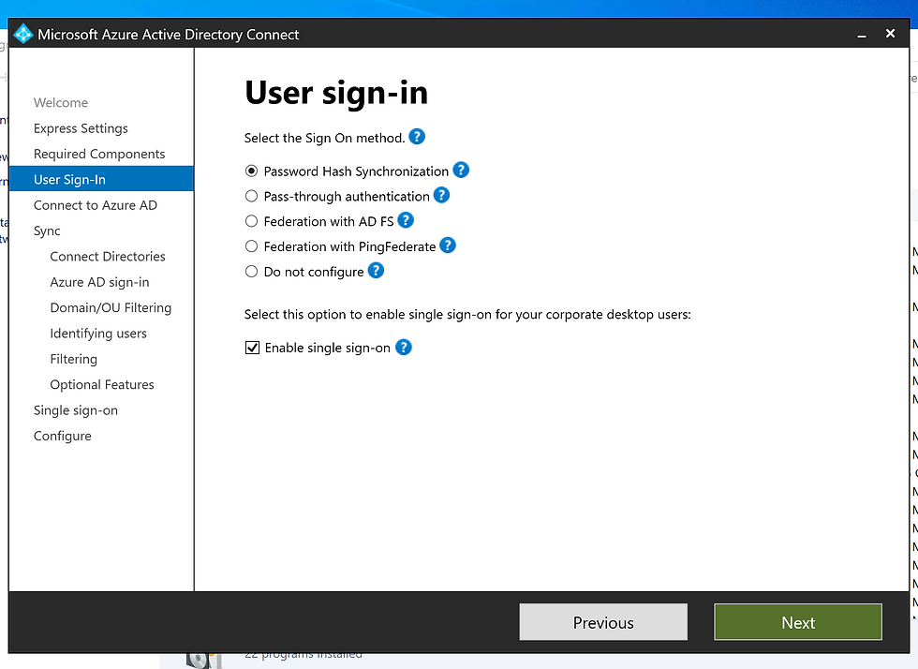Open help for Do not configure
The height and width of the screenshot is (669, 918).
(x=376, y=271)
